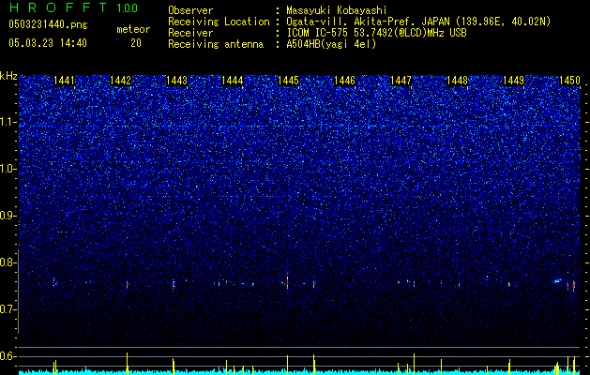The image size is (590, 375).
Task: Click the 1449 time marker
Action: (x=514, y=81)
